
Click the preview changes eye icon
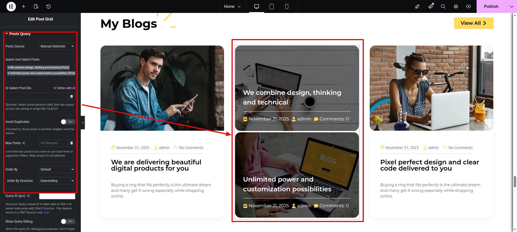point(469,6)
